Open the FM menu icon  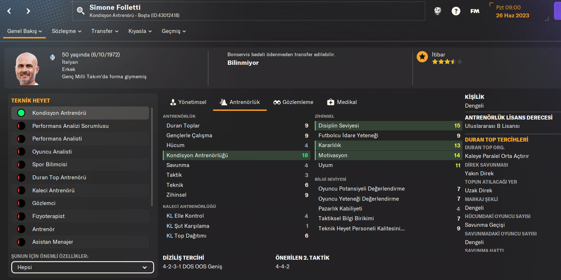(x=475, y=11)
